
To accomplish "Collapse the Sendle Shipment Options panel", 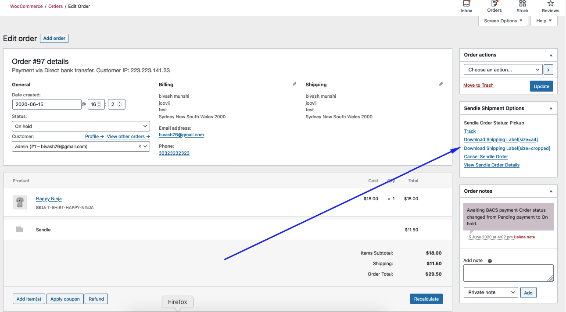I will pyautogui.click(x=551, y=108).
